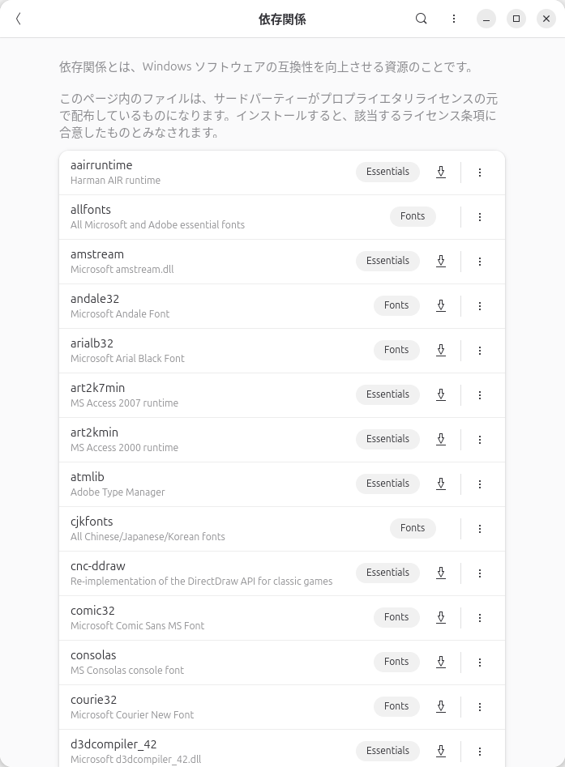Open the options menu for art2k7min
This screenshot has height=767, width=565.
point(480,394)
